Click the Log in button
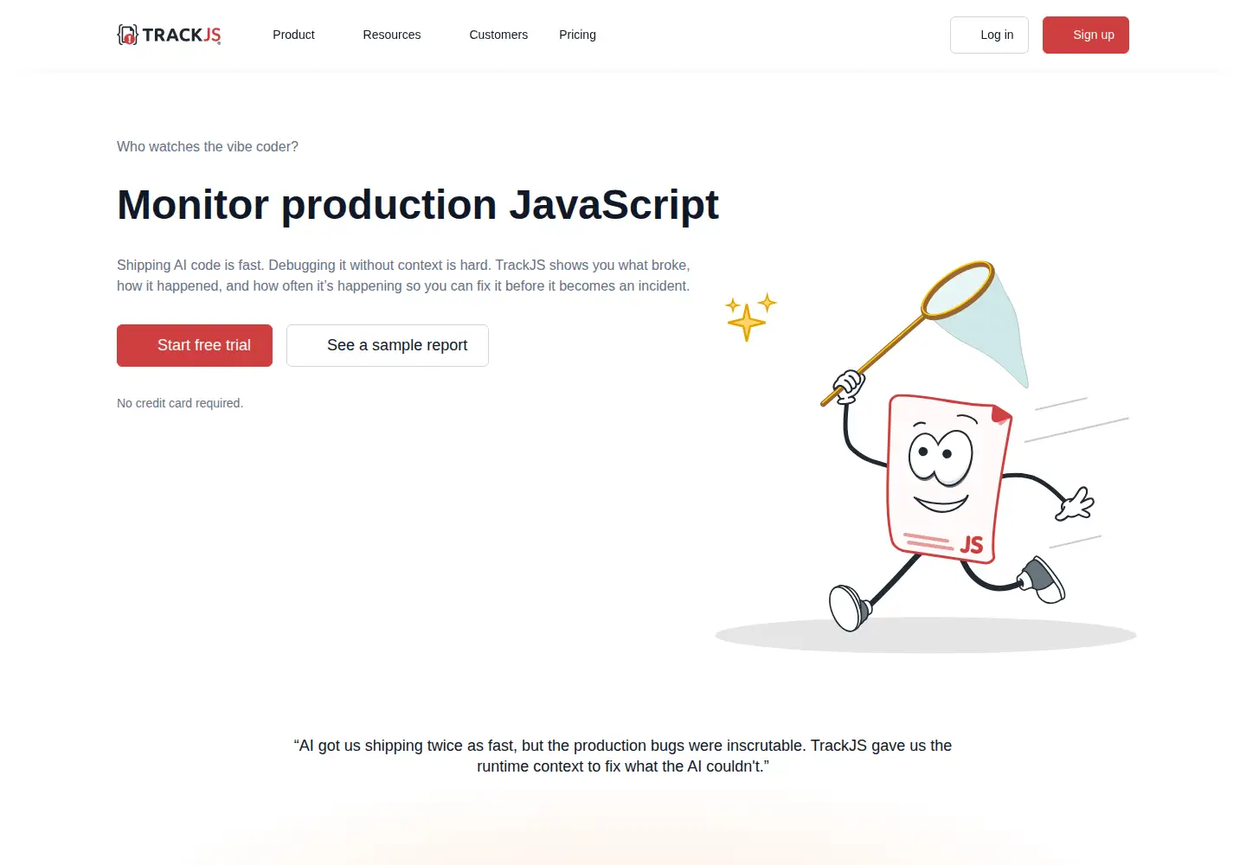The width and height of the screenshot is (1246, 865). pyautogui.click(x=989, y=35)
